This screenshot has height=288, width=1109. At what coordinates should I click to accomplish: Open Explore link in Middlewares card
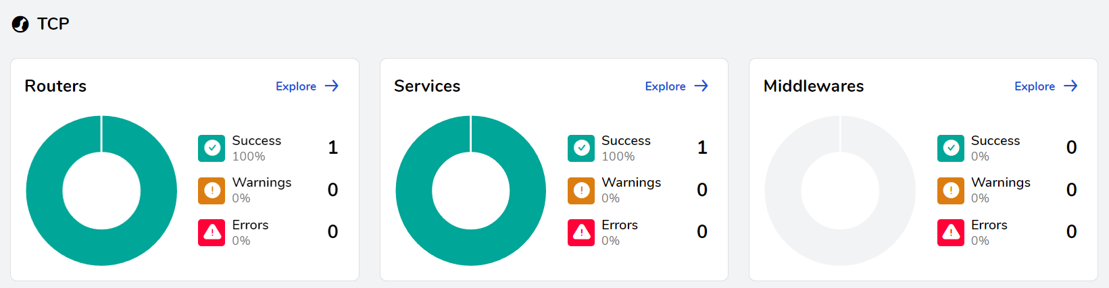pos(1035,86)
